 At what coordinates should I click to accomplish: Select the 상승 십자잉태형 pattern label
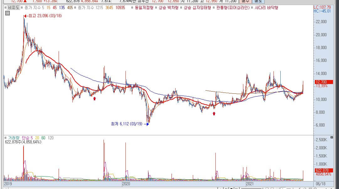click(x=197, y=8)
